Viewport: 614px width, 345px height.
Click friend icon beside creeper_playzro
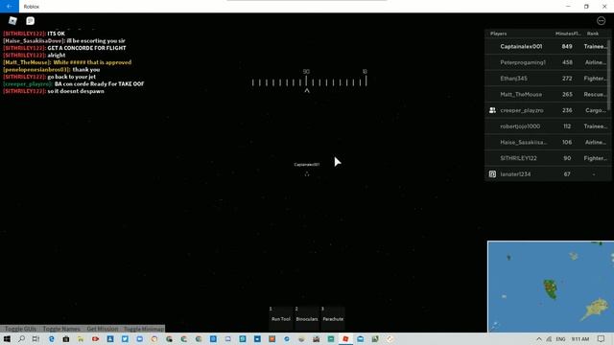(492, 110)
